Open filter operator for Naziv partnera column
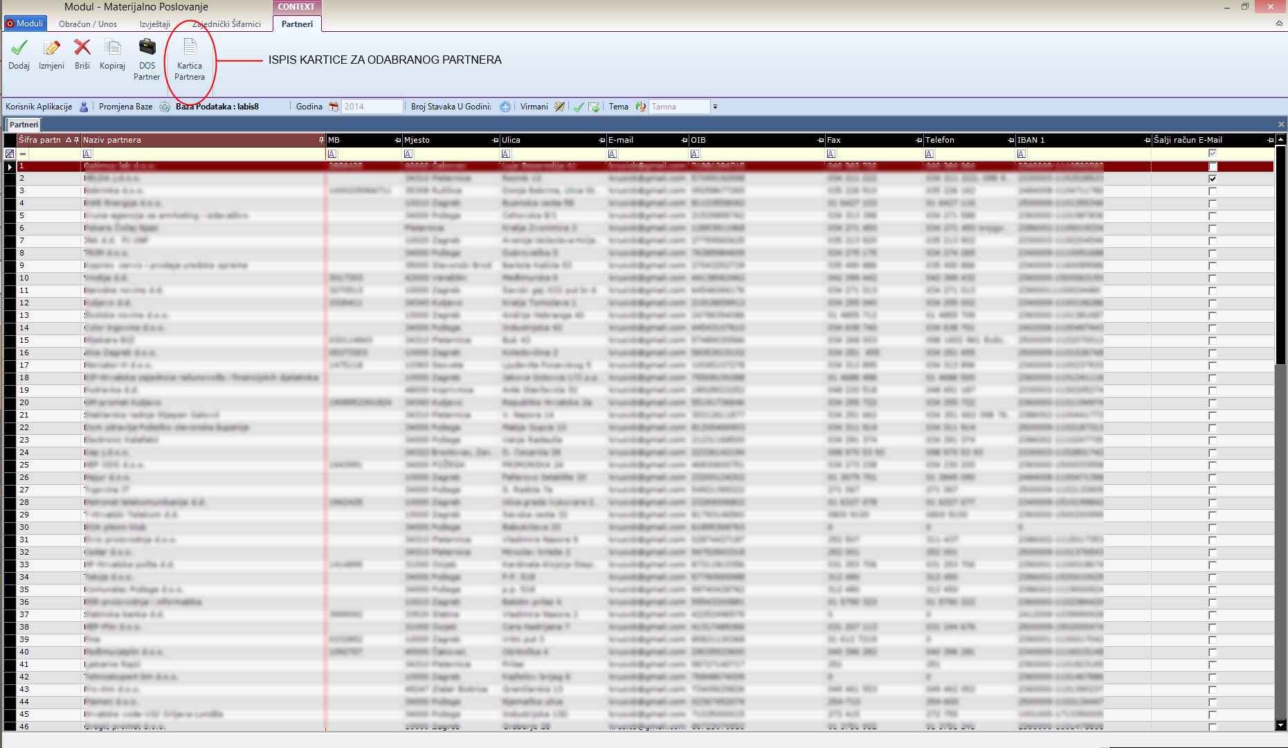This screenshot has width=1288, height=748. 87,154
